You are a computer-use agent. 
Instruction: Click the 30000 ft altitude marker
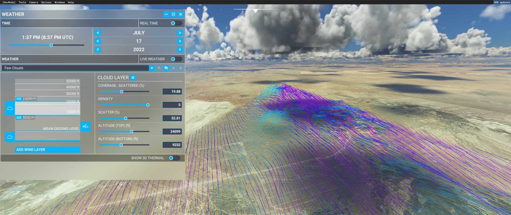tap(73, 94)
